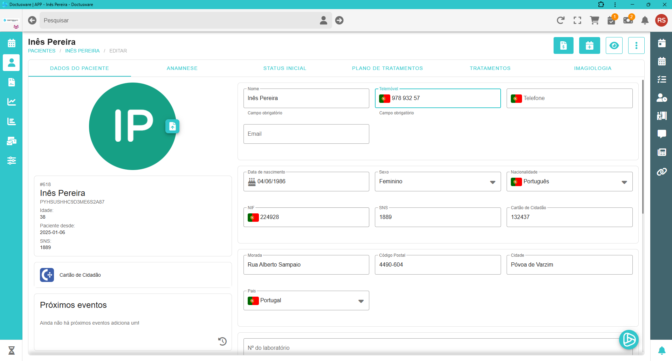Switch to the Anamnese tab
672x361 pixels.
click(x=182, y=68)
